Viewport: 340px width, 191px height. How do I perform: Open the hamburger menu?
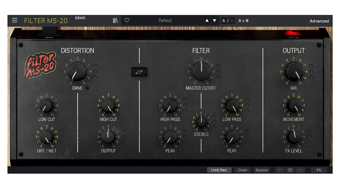pyautogui.click(x=14, y=20)
